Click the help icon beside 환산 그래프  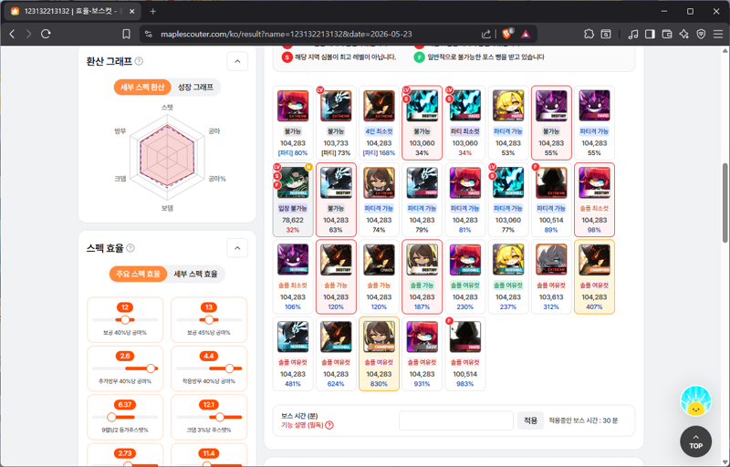click(139, 61)
